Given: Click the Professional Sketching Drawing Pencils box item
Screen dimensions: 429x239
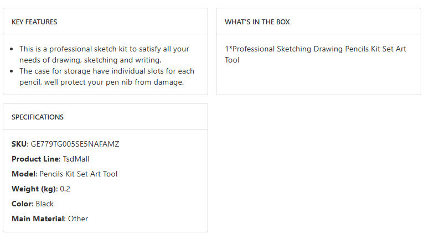Looking at the screenshot, I should pyautogui.click(x=315, y=54).
